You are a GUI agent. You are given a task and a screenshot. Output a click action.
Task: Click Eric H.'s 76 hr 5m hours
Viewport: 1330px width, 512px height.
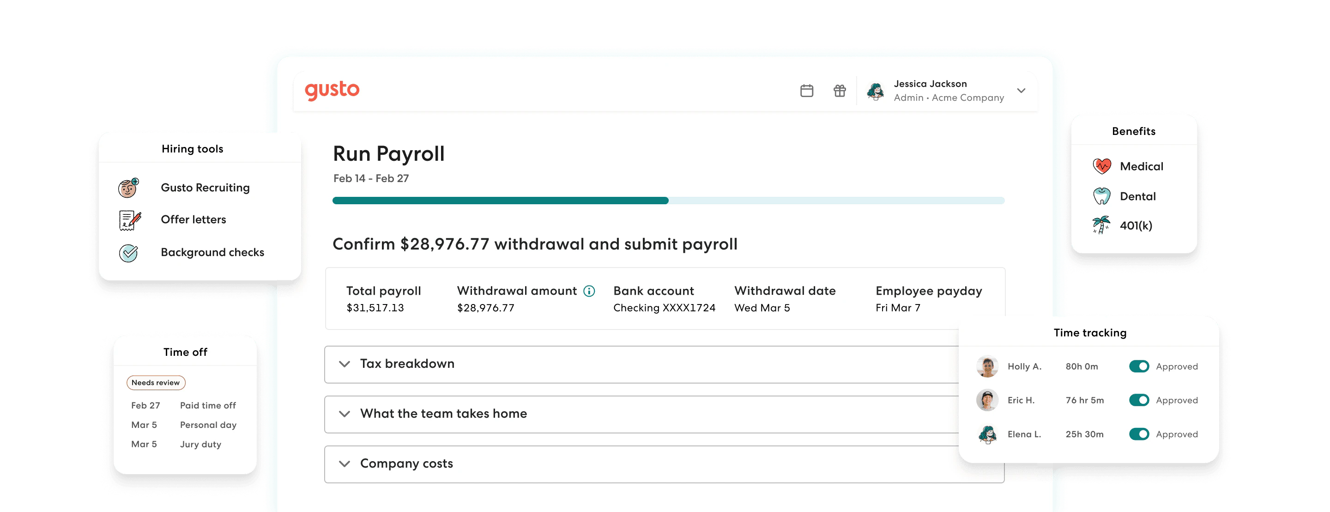click(x=1085, y=400)
